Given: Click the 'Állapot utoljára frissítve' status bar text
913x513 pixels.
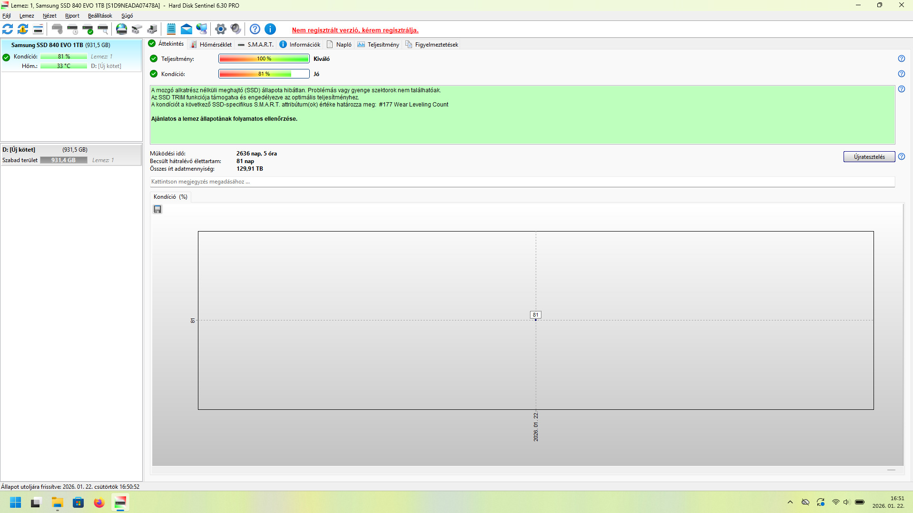Looking at the screenshot, I should tap(70, 487).
